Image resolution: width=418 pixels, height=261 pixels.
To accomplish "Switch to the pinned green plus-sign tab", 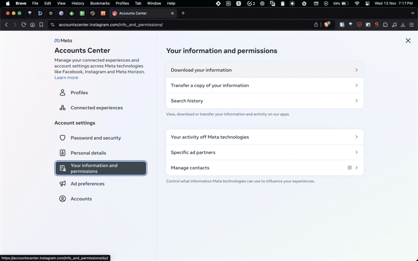I will pos(82,13).
